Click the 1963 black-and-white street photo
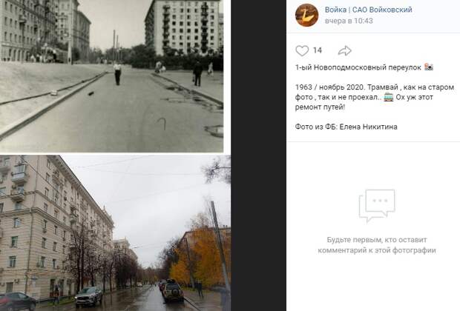This screenshot has height=311, width=460. 111,76
